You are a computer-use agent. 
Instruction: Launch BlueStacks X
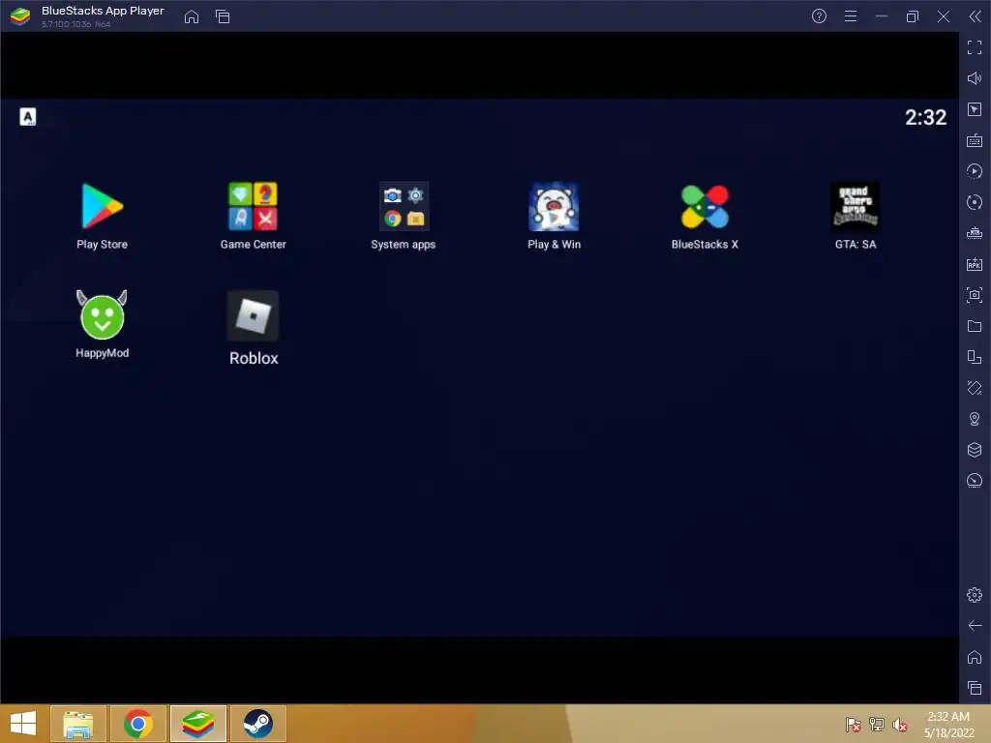[705, 207]
